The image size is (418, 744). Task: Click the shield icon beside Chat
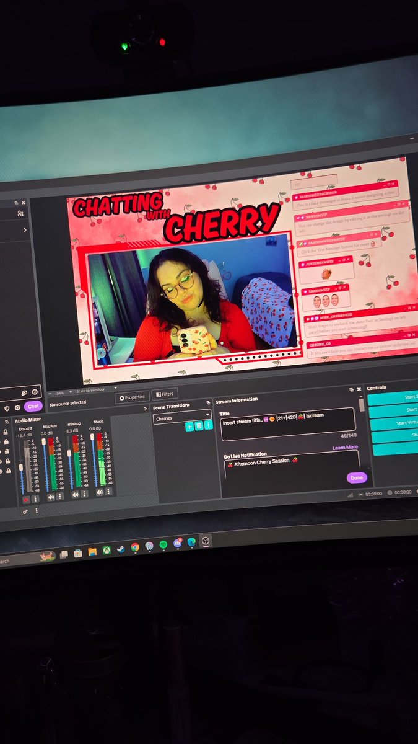[7, 408]
